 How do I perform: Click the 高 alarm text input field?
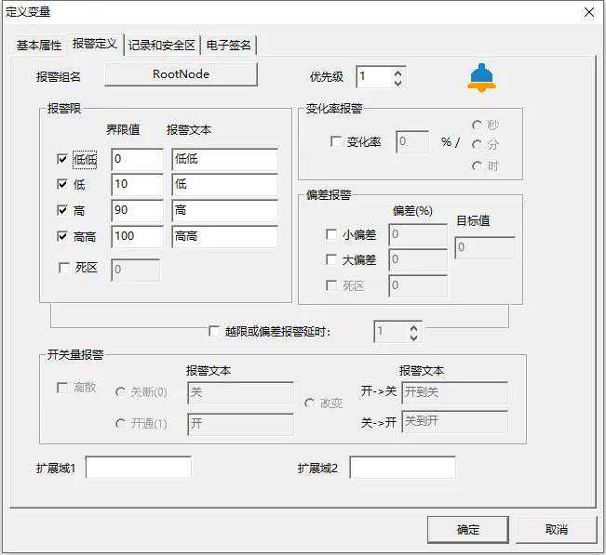click(224, 211)
